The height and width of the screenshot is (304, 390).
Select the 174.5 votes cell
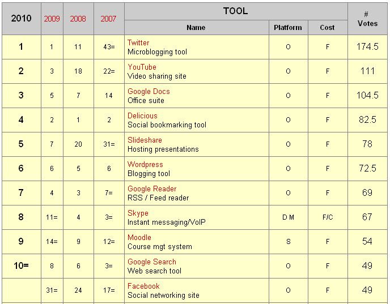pyautogui.click(x=367, y=46)
